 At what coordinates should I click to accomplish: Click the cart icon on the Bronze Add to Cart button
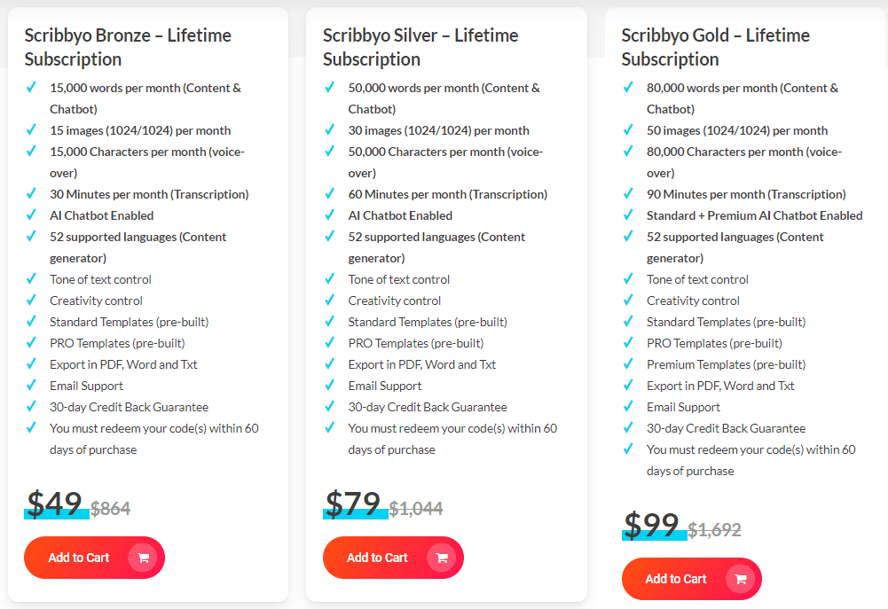[143, 558]
